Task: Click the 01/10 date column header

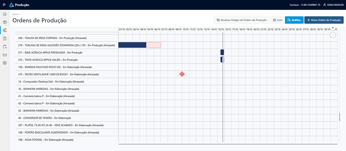Action: coord(122,29)
